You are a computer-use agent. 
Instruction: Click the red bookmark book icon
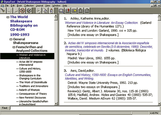(x=67, y=11)
